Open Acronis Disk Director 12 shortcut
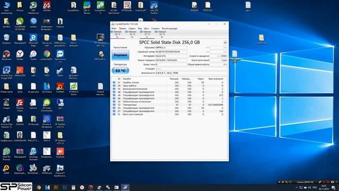The width and height of the screenshot is (339, 191). tap(6, 121)
